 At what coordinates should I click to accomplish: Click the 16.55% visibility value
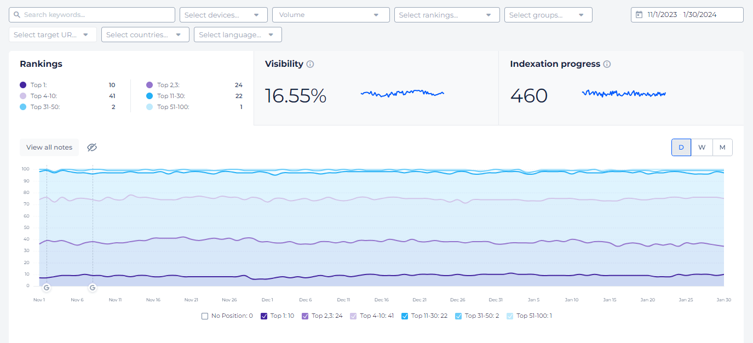296,96
